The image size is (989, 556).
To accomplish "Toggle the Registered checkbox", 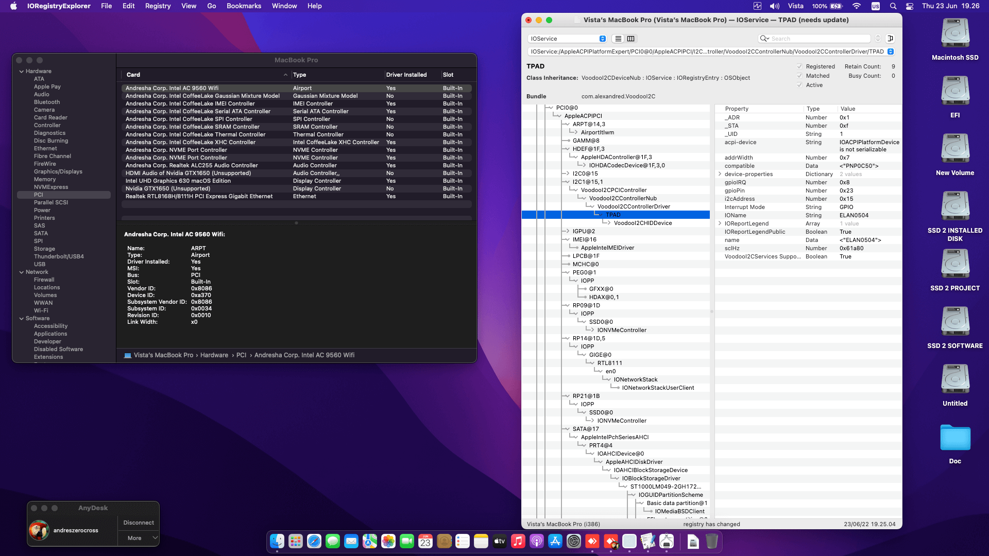I will [799, 66].
